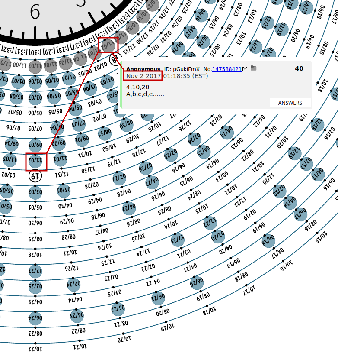
Task: Click the 05/05 date point
Action: [55, 106]
